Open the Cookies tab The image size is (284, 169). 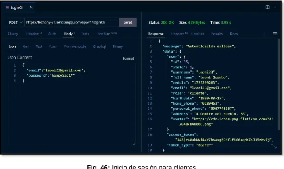pos(198,34)
